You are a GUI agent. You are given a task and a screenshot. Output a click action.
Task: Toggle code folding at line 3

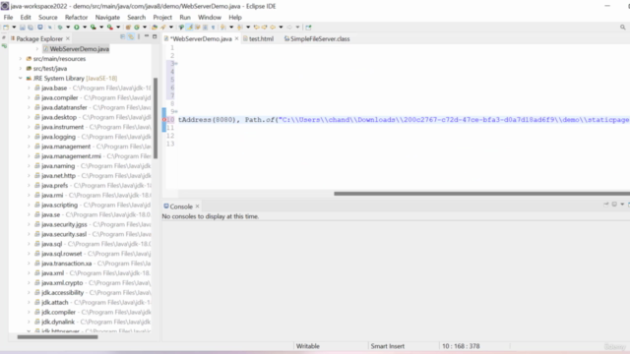click(176, 63)
